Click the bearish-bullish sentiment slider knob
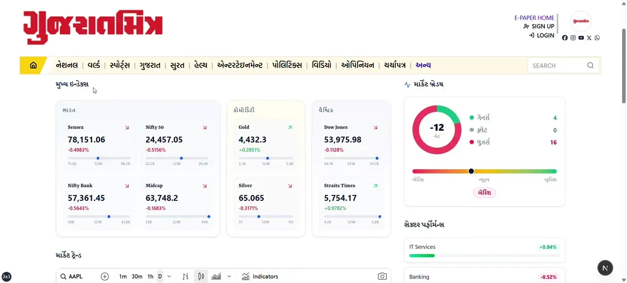The image size is (627, 283). tap(471, 171)
